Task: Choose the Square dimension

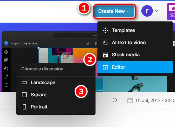Action: tap(56, 95)
